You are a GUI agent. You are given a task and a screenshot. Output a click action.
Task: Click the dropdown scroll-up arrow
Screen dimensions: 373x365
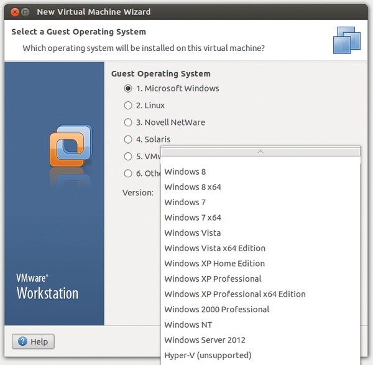pyautogui.click(x=260, y=152)
